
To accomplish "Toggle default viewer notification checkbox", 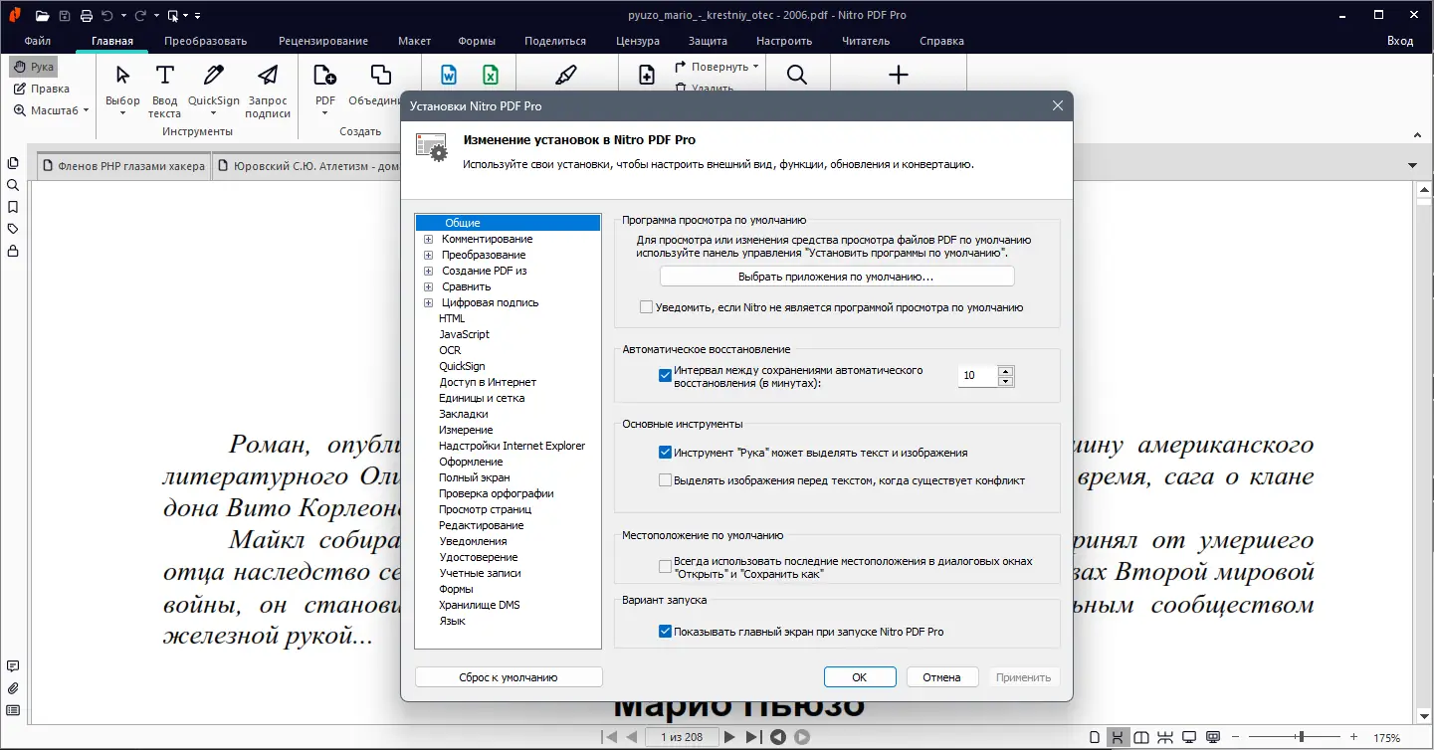I will 647,307.
